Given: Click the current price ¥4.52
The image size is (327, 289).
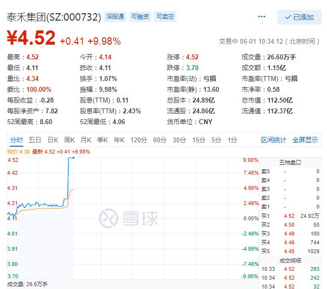Looking at the screenshot, I should click(31, 38).
